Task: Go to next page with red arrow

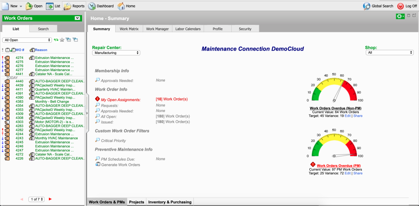Action: [50, 199]
